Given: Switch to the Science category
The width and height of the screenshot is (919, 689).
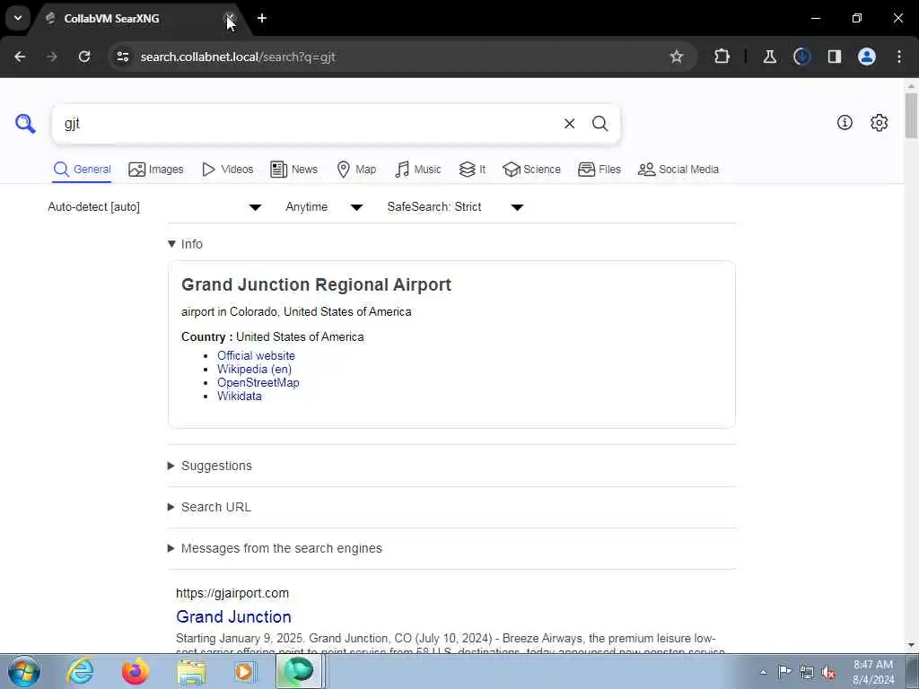Looking at the screenshot, I should (531, 170).
